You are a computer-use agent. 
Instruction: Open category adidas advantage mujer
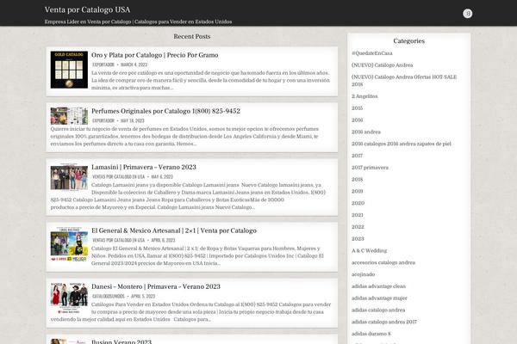379,298
